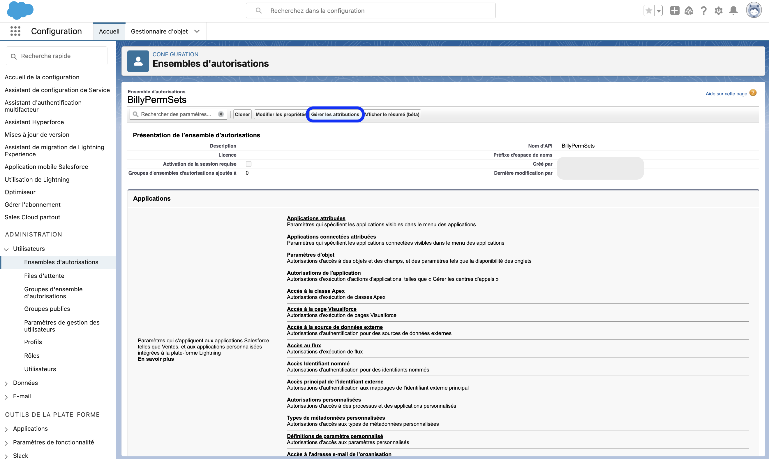Open Sales Cloud partout

pos(32,217)
